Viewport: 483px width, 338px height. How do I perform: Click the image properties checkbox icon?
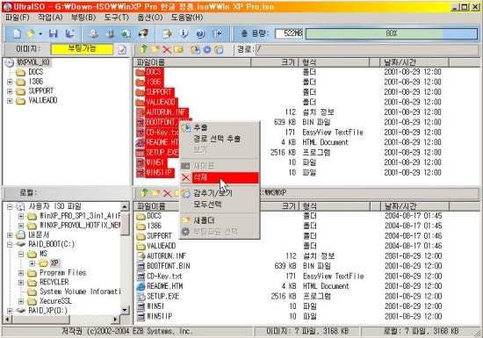(x=122, y=49)
